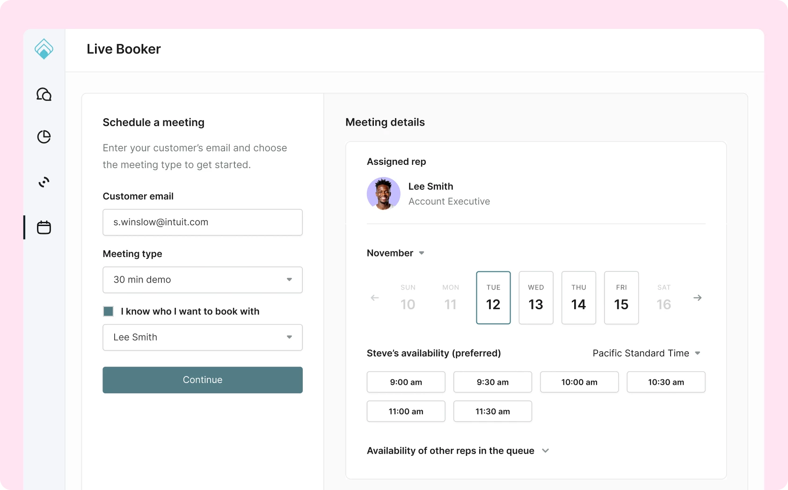Image resolution: width=788 pixels, height=490 pixels.
Task: Toggle 'I know who I want to book with' checkbox
Action: click(109, 312)
